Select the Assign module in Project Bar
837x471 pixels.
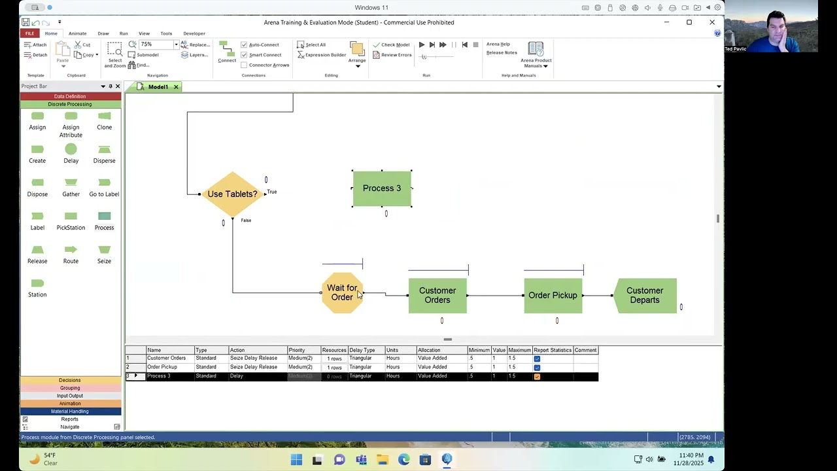coord(37,120)
